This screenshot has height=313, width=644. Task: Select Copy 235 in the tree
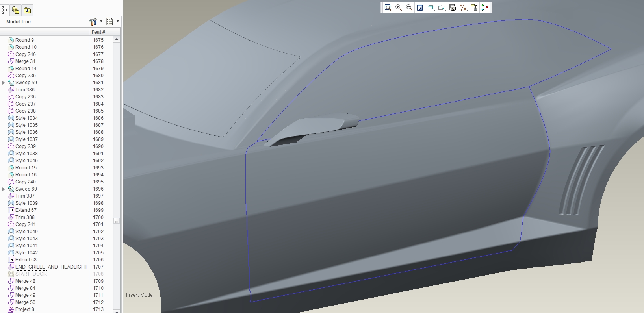point(26,76)
